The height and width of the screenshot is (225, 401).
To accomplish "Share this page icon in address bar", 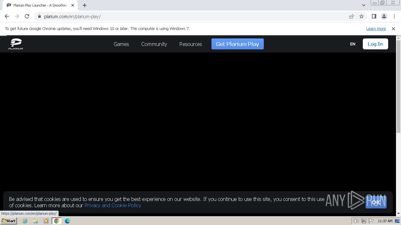I will (x=352, y=16).
